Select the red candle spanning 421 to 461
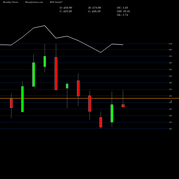The width and height of the screenshot is (179, 179). (89, 103)
